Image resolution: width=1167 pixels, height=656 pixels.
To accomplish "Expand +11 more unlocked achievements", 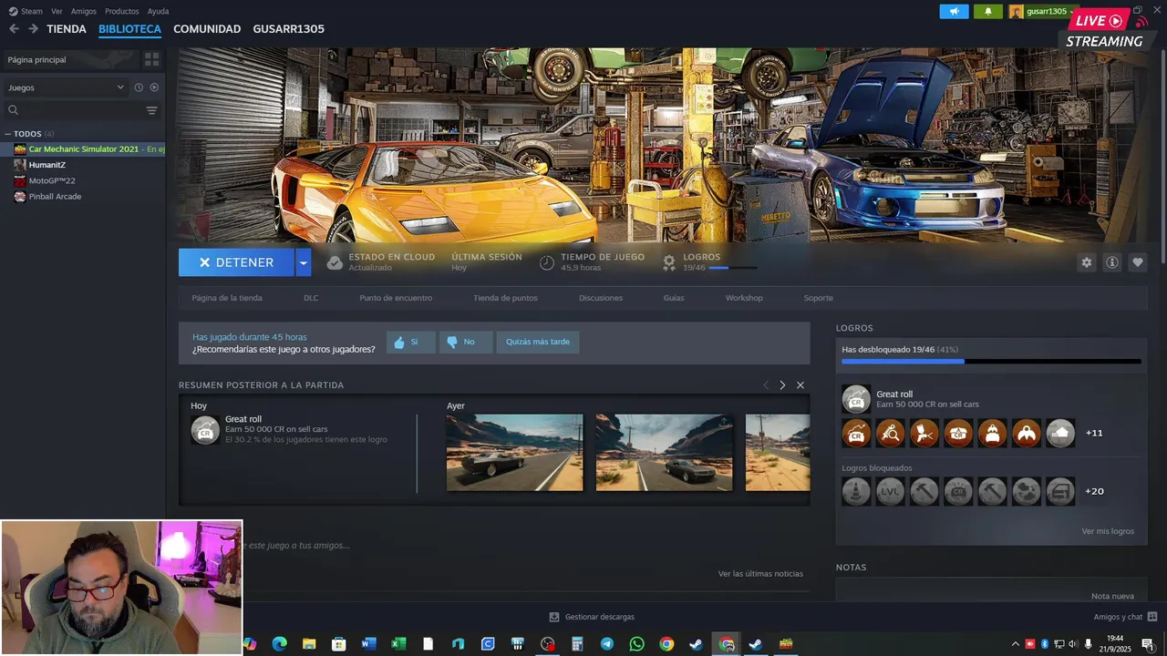I will [x=1094, y=433].
